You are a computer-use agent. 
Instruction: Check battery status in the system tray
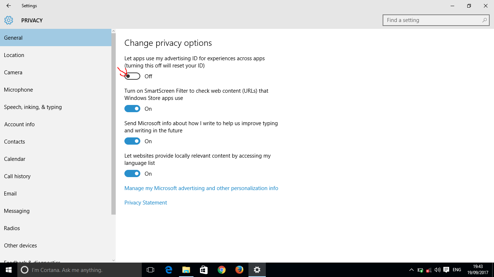[x=420, y=270]
